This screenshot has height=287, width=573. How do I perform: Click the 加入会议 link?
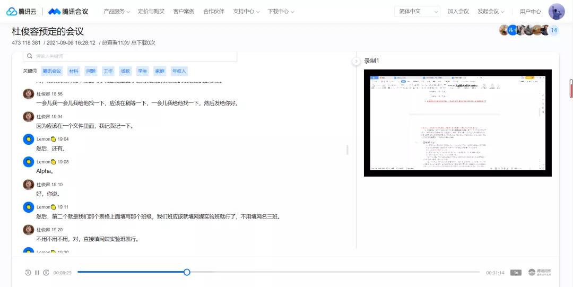[458, 11]
